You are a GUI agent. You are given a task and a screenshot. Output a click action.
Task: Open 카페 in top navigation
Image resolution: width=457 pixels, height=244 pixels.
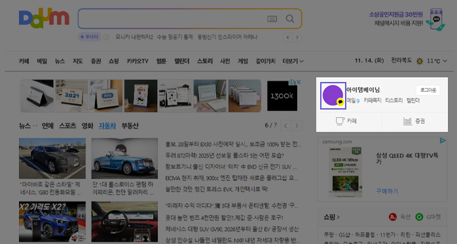(24, 61)
